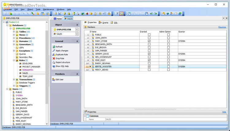Click the bar chart toolbar icon

click(87, 14)
